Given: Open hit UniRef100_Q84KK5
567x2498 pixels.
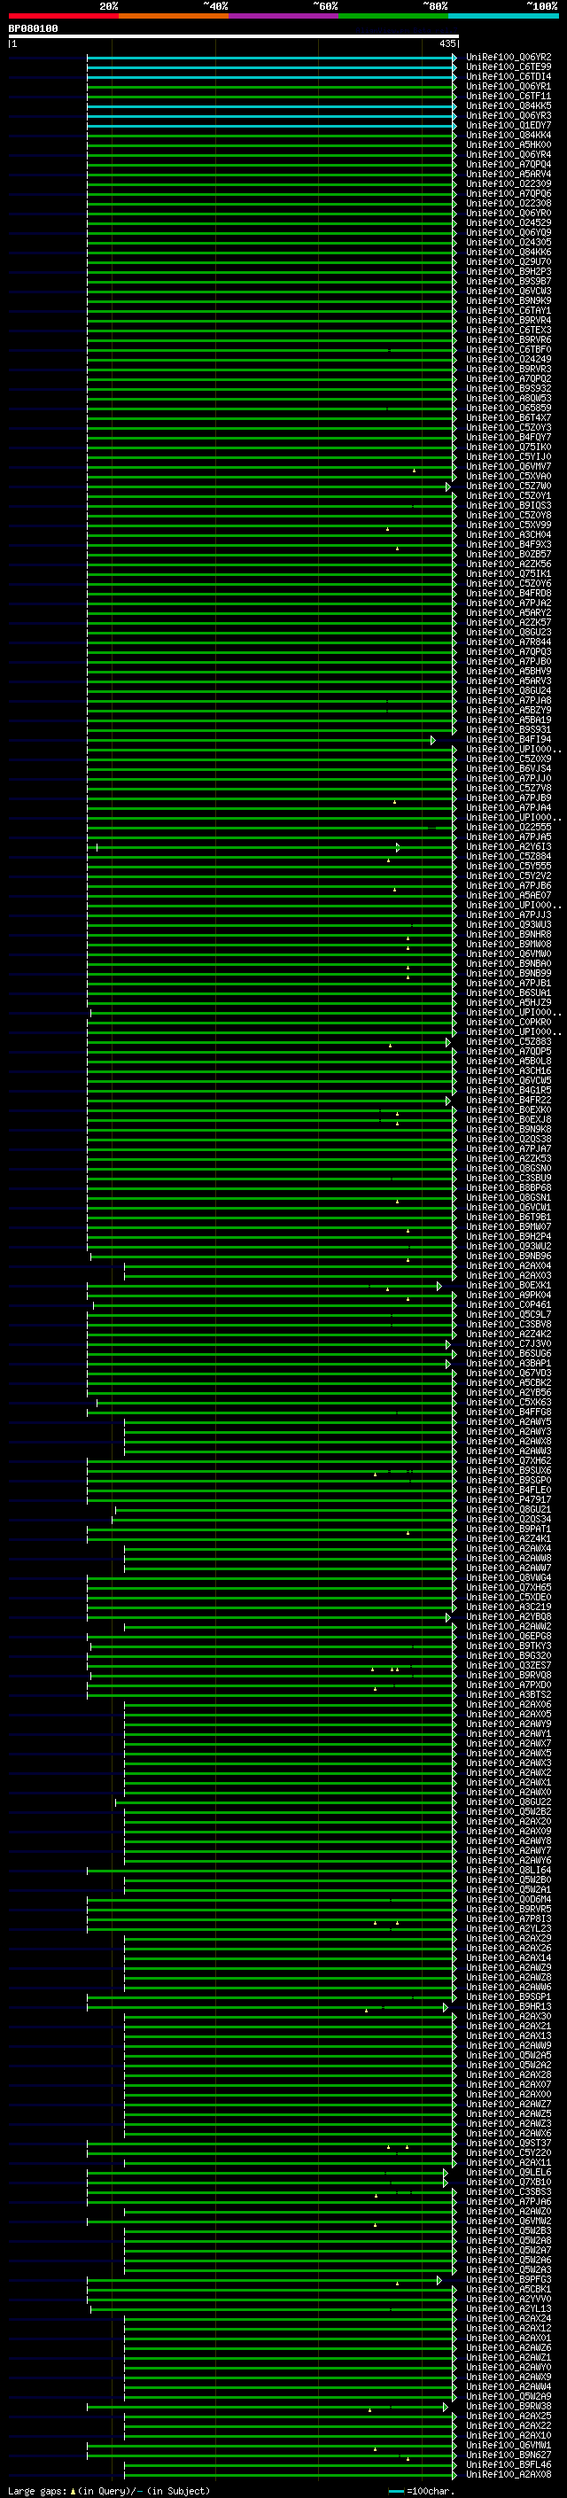Looking at the screenshot, I should (508, 105).
